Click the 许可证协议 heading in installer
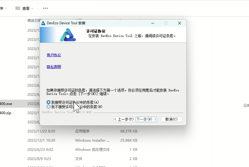249x167 pixels. tap(96, 31)
